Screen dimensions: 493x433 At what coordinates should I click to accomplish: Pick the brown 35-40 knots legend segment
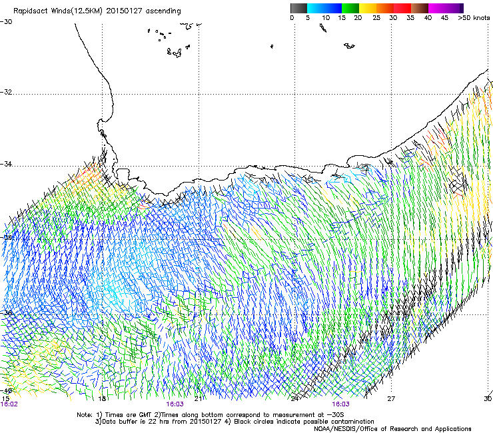[x=420, y=8]
